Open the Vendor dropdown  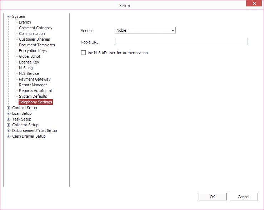(145, 30)
